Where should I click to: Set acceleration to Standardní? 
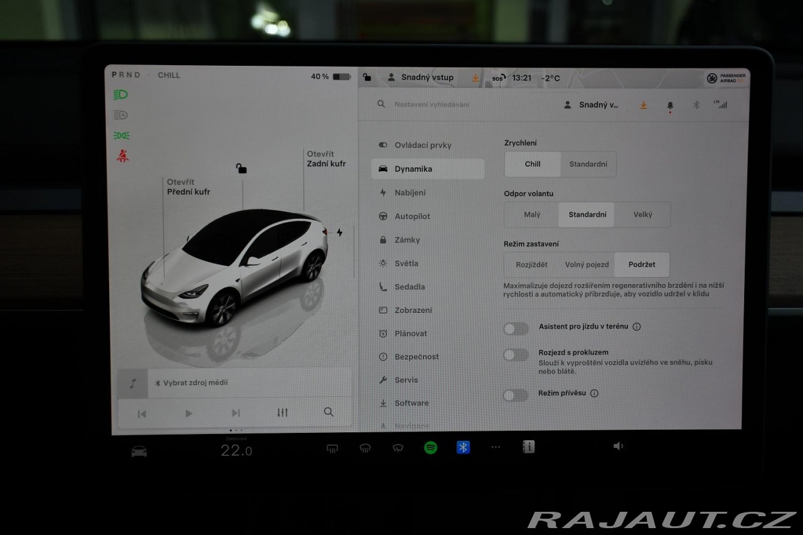[588, 164]
